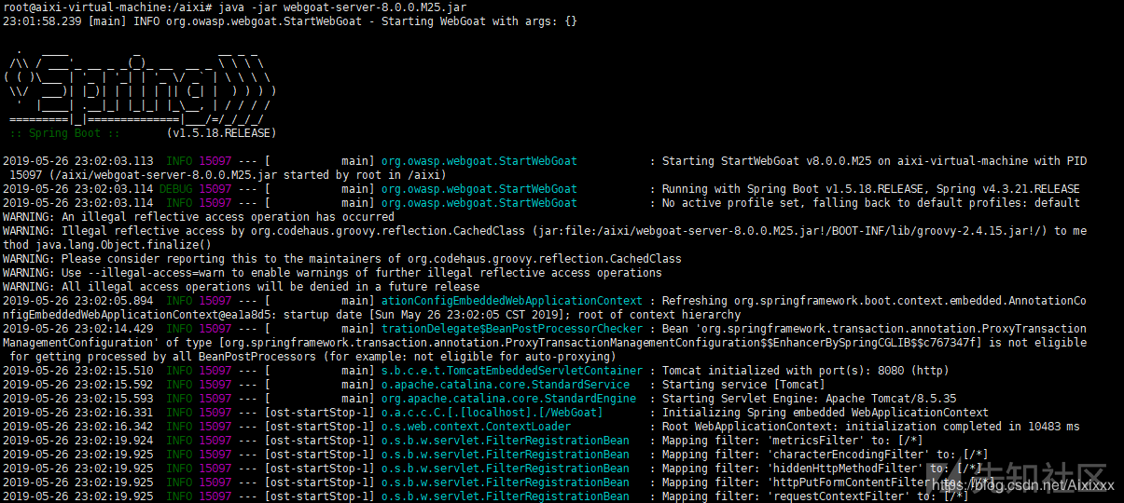Screen dimensions: 1124x503
Task: Select 'o.apache.catalina.core.StandardService' logger name
Action: (506, 385)
